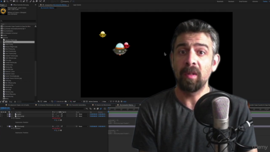The width and height of the screenshot is (270, 152).
Task: Click the 8 bpc color depth button
Action: coord(11,102)
